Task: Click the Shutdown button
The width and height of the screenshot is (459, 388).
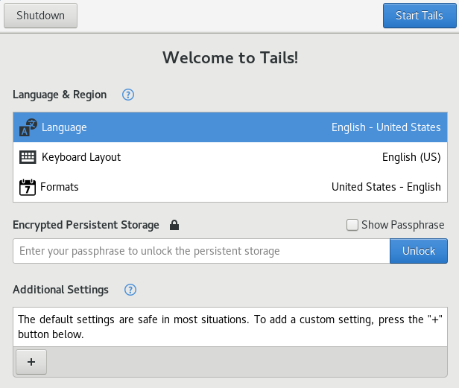Action: pos(40,16)
